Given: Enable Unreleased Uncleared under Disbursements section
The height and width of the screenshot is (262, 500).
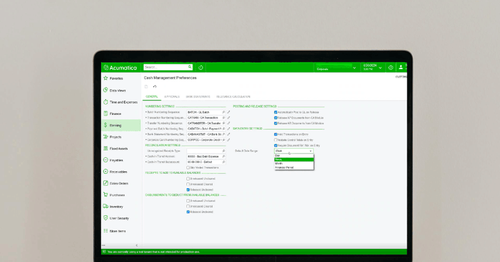Looking at the screenshot, I should [x=188, y=201].
